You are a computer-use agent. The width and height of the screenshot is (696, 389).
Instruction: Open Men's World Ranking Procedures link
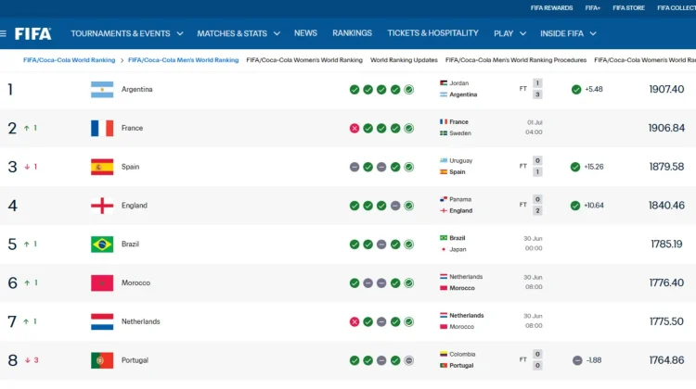(516, 60)
